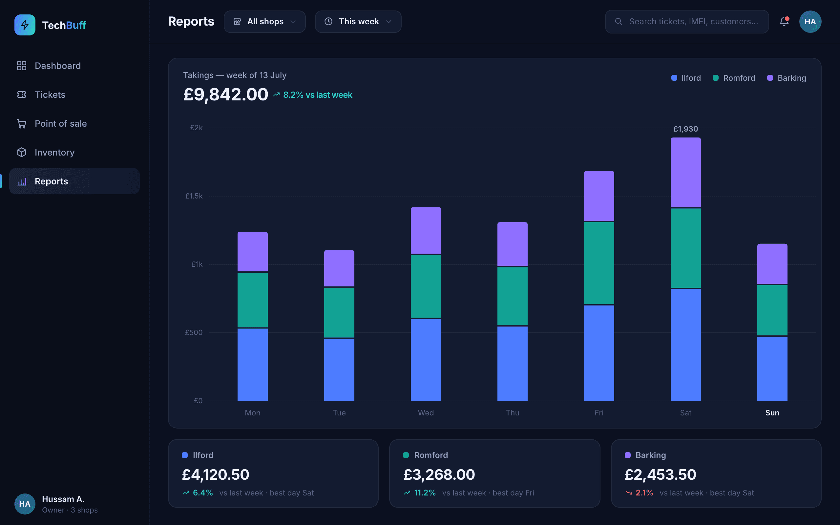Open the Ilford summary card

[x=273, y=473]
